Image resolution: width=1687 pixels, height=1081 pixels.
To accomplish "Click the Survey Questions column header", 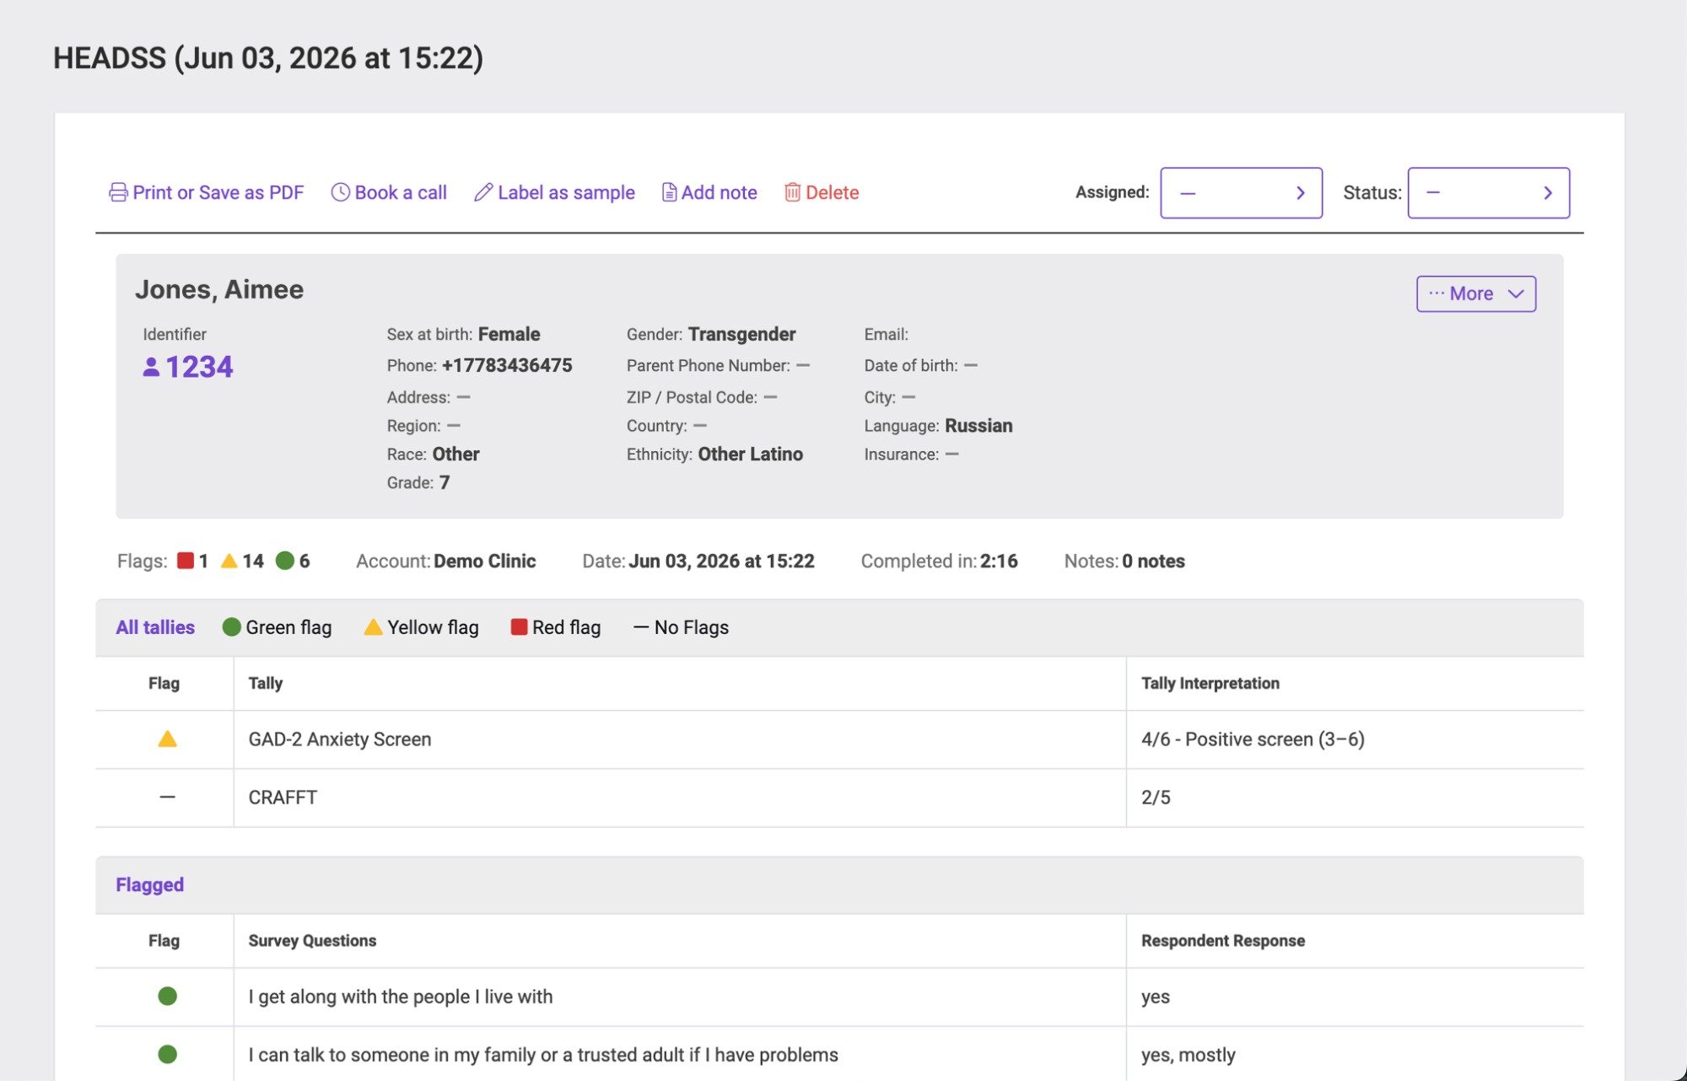I will pos(312,940).
